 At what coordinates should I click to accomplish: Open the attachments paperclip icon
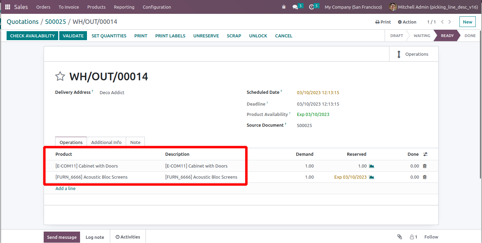[x=400, y=237]
